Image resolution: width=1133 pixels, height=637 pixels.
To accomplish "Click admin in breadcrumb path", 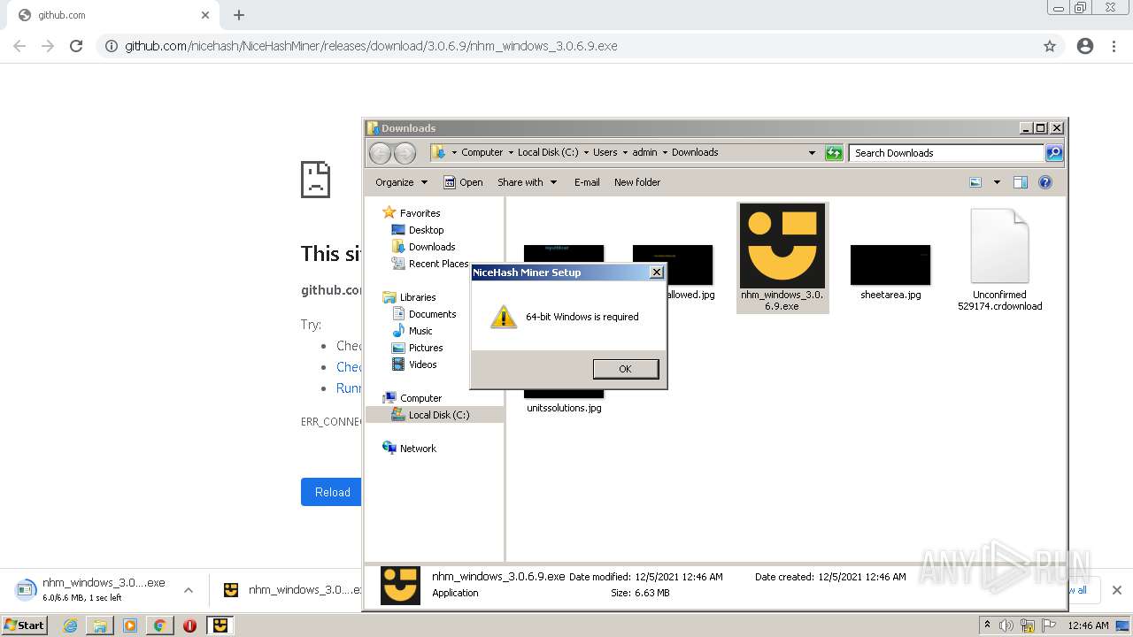I will (x=644, y=152).
